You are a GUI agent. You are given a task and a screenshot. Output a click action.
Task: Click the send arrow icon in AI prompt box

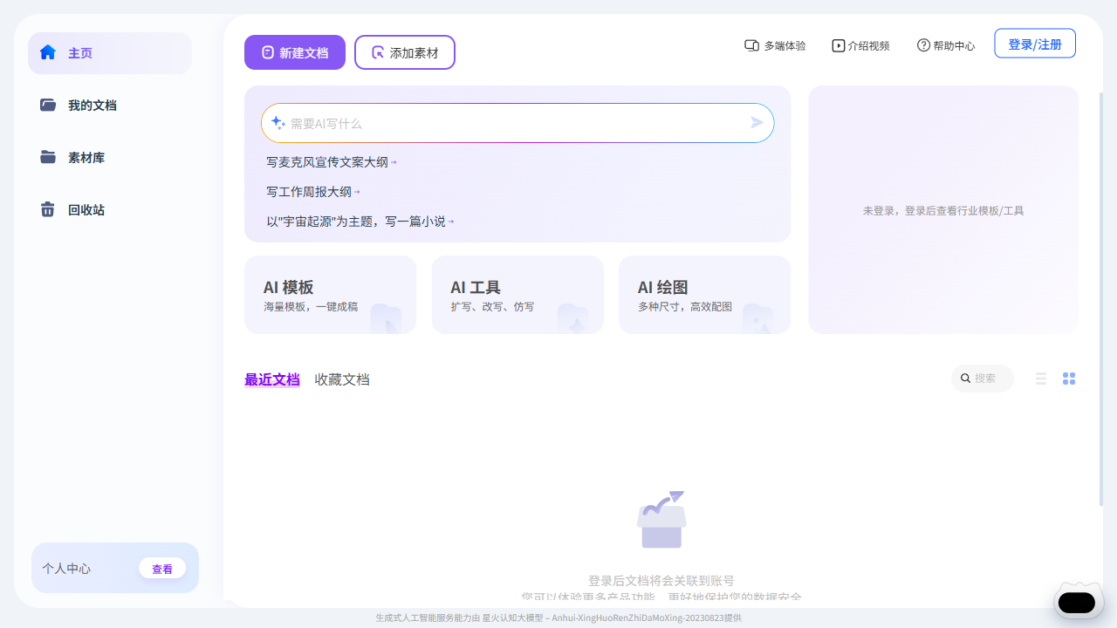pyautogui.click(x=757, y=123)
